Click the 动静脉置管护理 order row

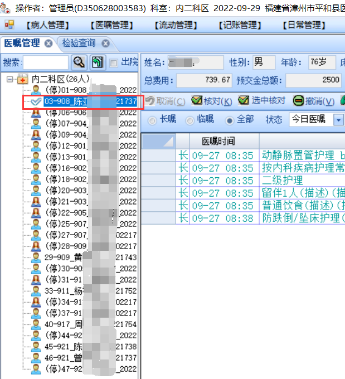tap(243, 156)
